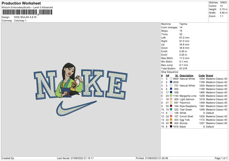Pick the Conch Shell color swatch
The width and height of the screenshot is (229, 161).
tap(171, 116)
